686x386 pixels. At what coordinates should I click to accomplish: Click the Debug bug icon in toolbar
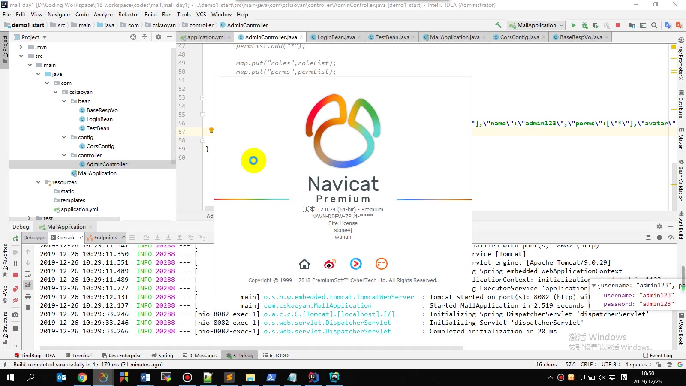point(584,25)
